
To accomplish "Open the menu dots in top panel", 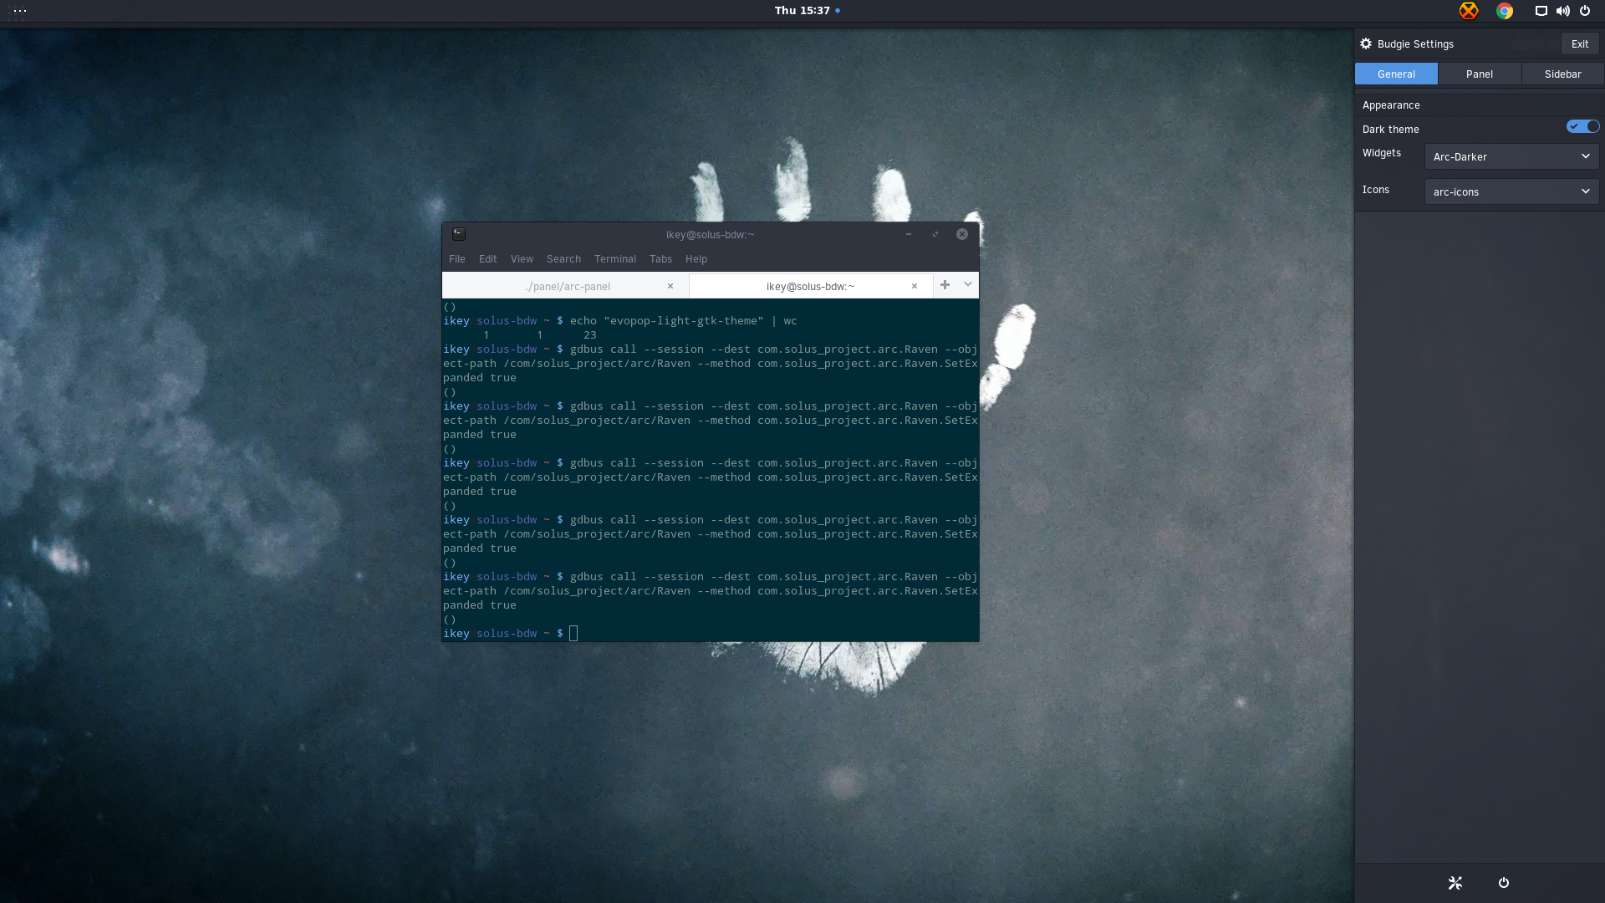I will [x=20, y=11].
